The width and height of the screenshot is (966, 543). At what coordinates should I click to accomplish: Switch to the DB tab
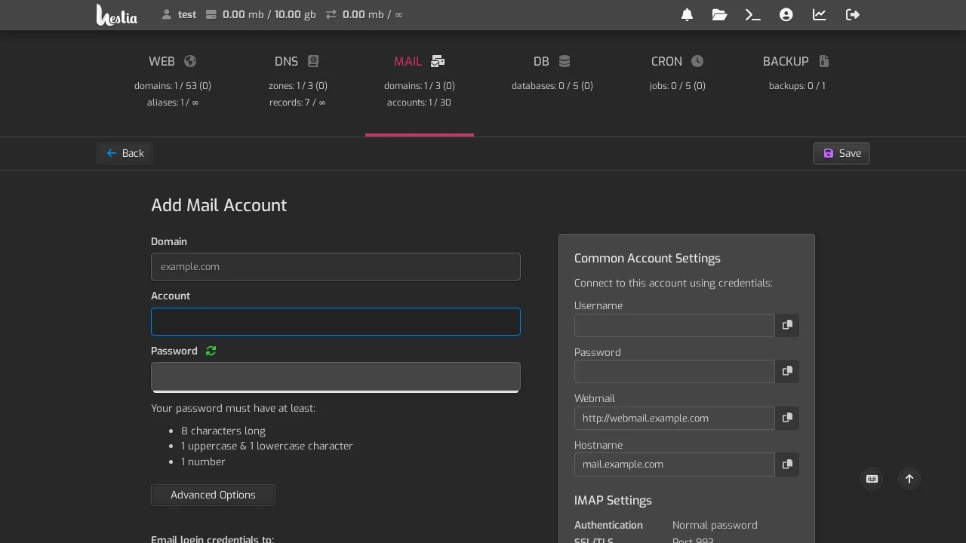(x=552, y=82)
